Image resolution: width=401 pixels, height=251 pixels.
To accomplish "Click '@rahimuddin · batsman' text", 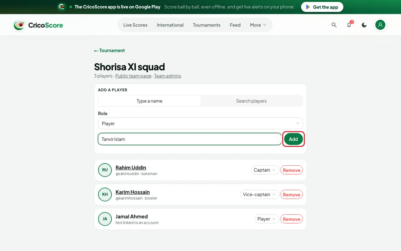I will [136, 174].
